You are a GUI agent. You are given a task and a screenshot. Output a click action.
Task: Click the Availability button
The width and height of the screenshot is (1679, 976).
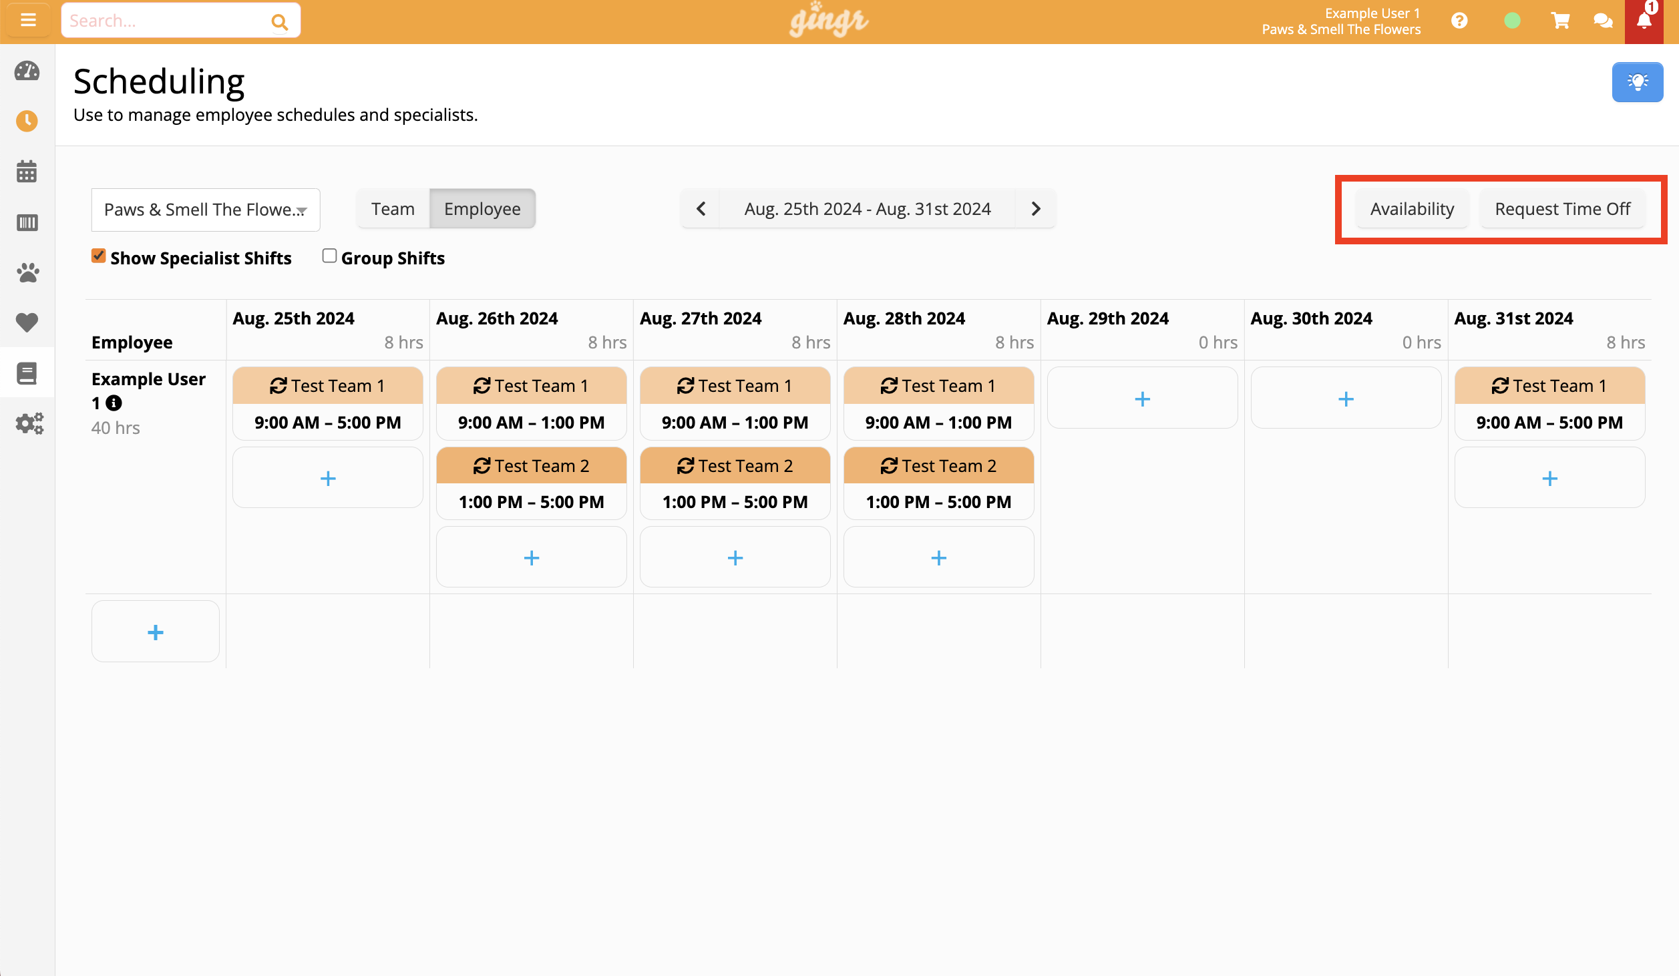click(x=1412, y=209)
